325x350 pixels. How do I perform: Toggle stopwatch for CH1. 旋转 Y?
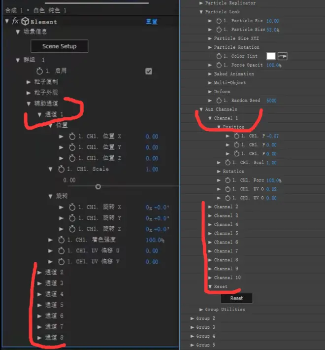tap(72, 218)
